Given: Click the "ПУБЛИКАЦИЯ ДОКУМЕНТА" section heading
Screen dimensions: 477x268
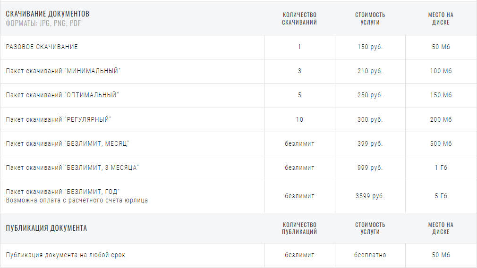Looking at the screenshot, I should (46, 228).
